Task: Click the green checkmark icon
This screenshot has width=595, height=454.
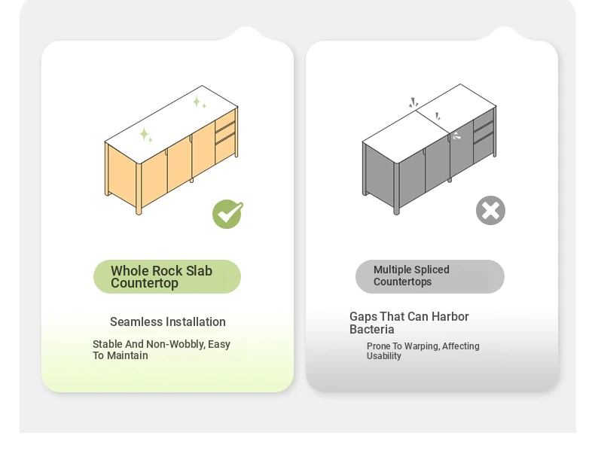Action: pos(227,214)
